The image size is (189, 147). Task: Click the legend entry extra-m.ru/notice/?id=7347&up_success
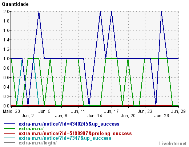pyautogui.click(x=65, y=138)
